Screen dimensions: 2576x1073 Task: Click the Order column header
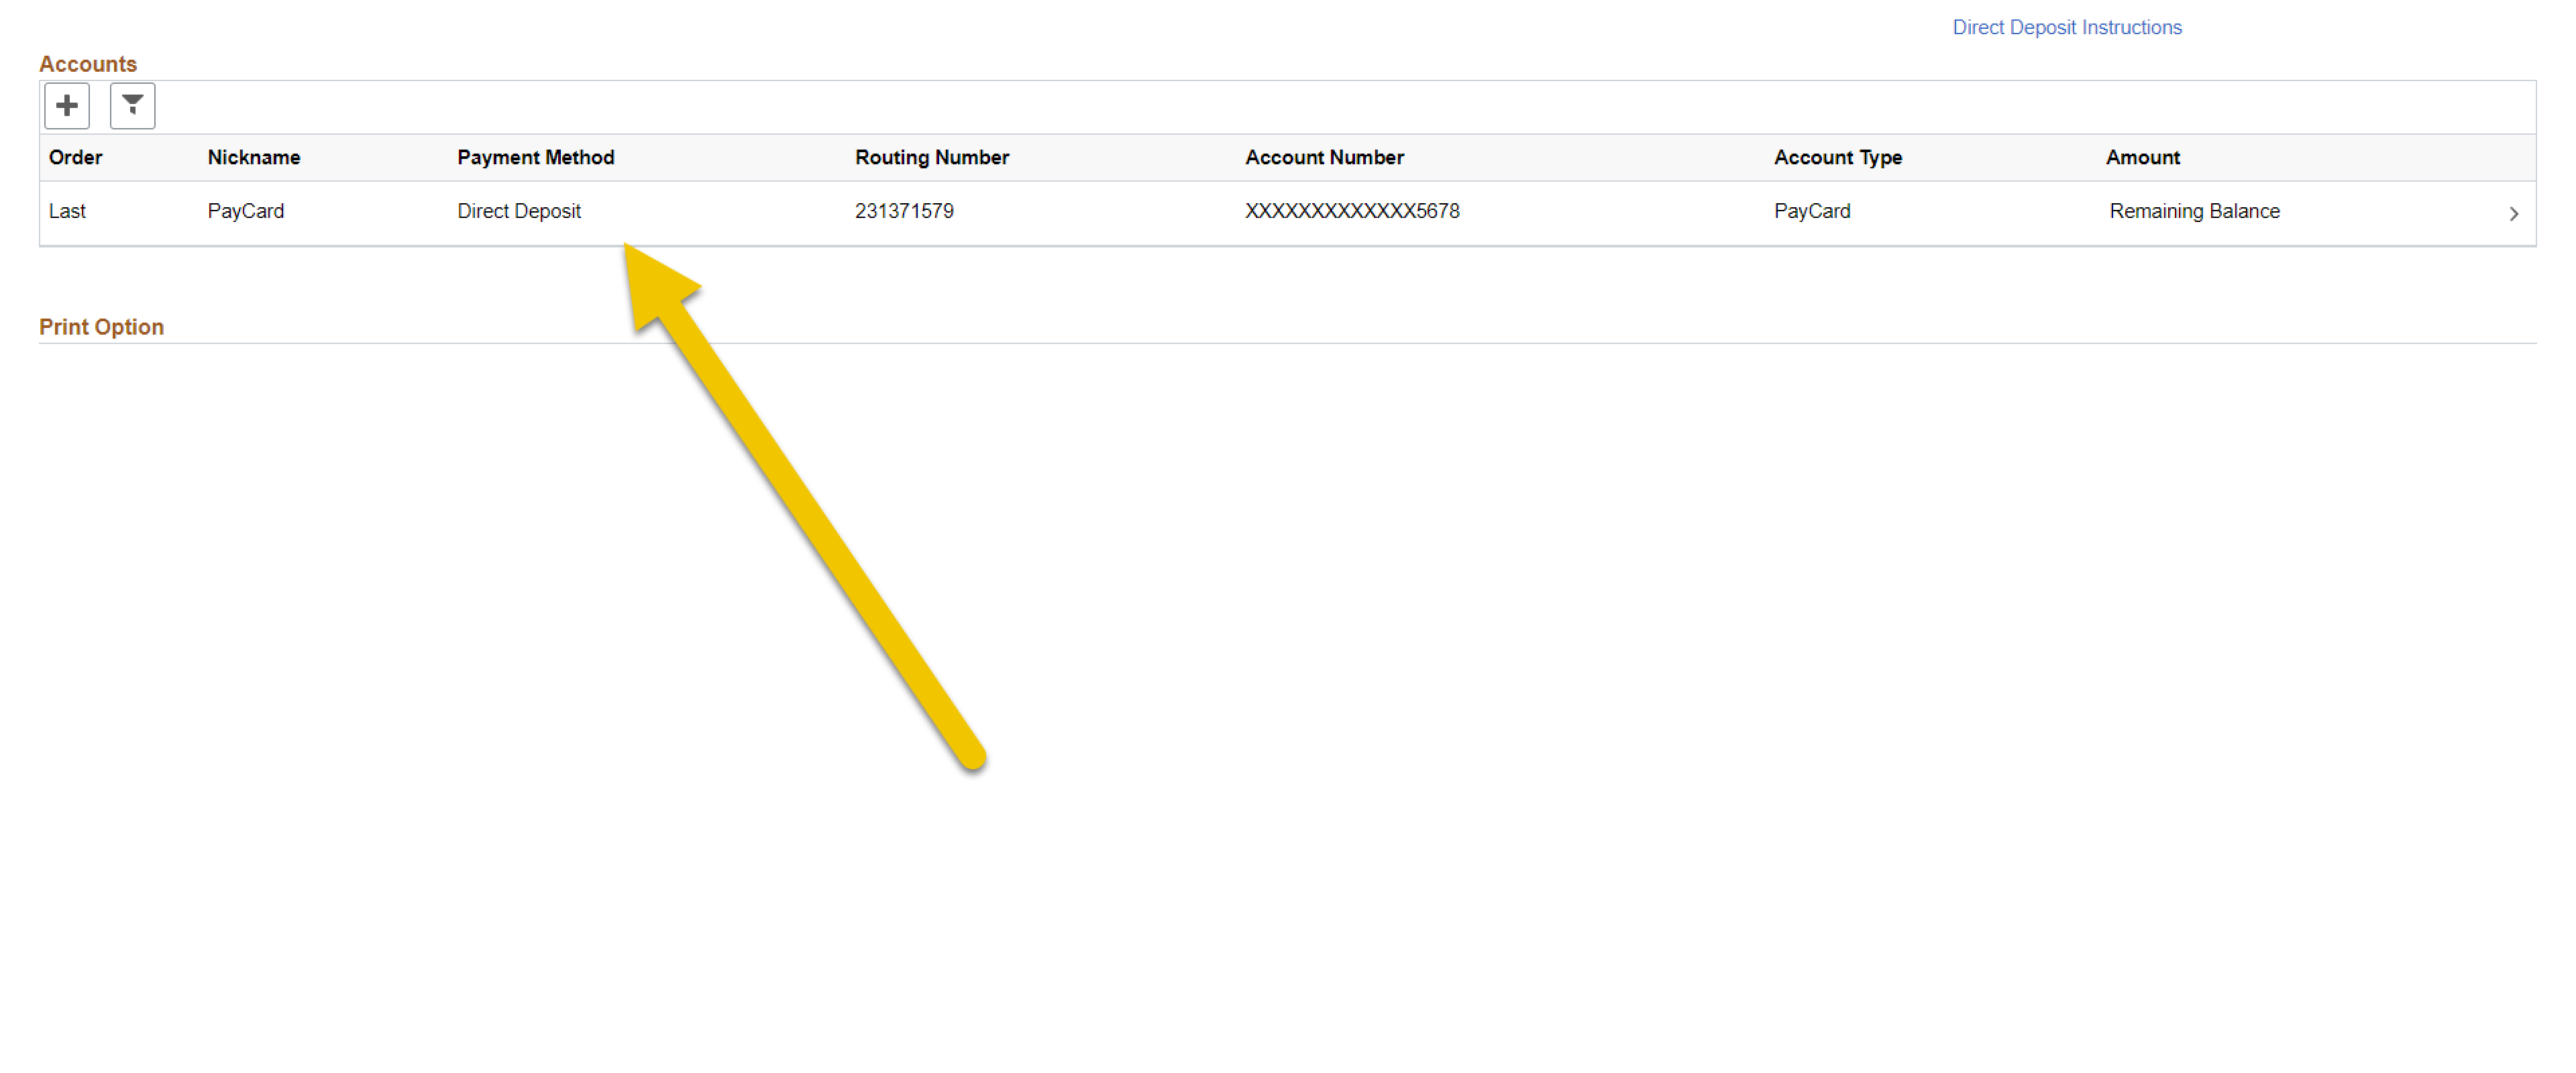pos(74,157)
